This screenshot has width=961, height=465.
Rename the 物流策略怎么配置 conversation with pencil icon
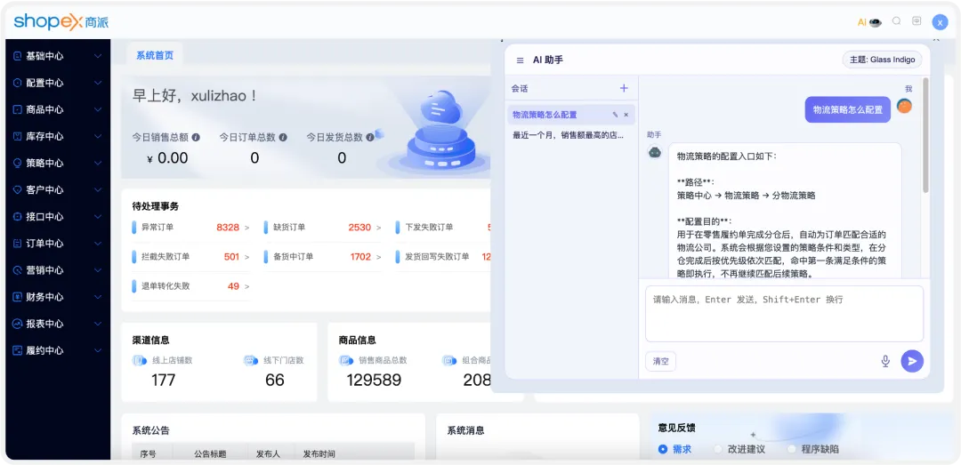click(616, 115)
